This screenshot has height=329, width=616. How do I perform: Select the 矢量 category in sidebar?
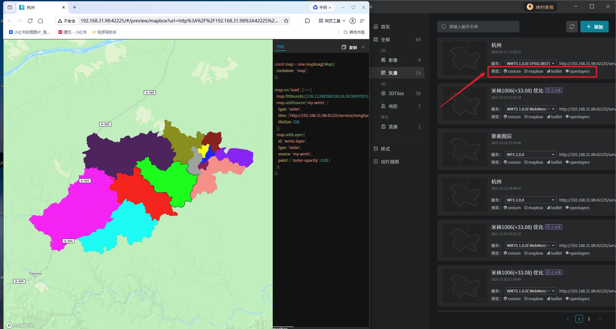click(x=393, y=73)
